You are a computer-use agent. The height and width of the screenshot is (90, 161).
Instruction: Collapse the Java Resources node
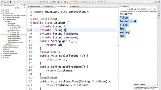4,19
